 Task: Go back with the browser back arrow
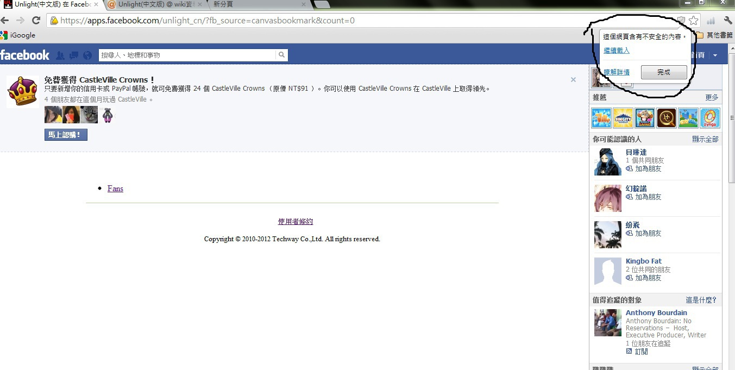point(5,21)
